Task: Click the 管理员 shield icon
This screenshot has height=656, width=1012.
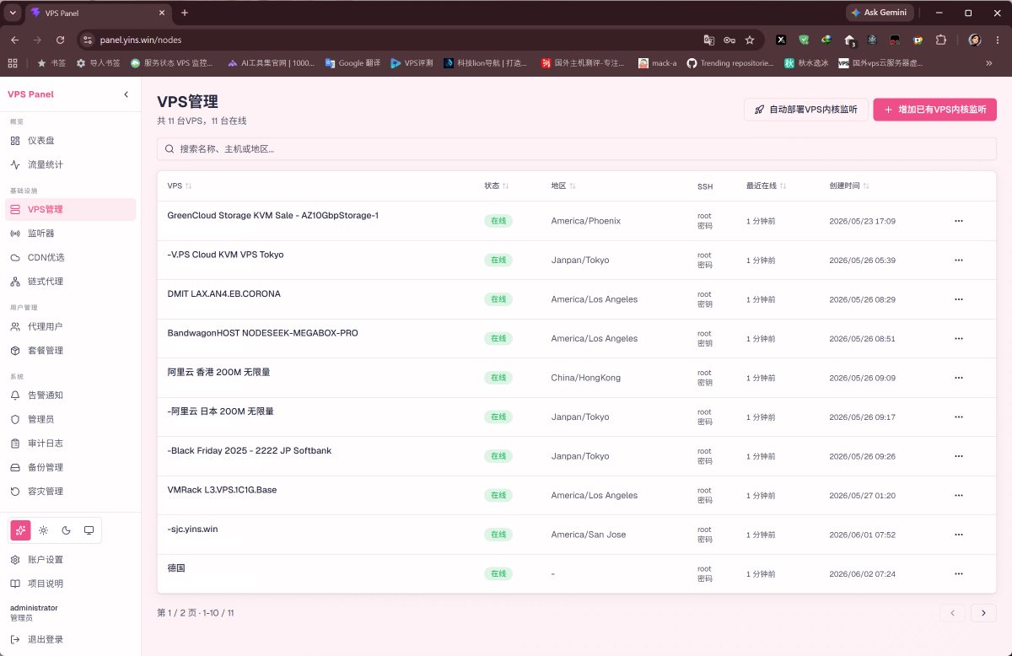Action: (x=15, y=419)
